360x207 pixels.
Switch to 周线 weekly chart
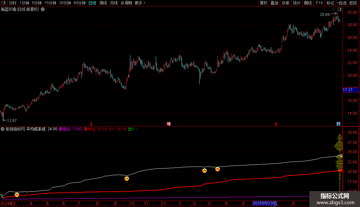click(x=103, y=3)
